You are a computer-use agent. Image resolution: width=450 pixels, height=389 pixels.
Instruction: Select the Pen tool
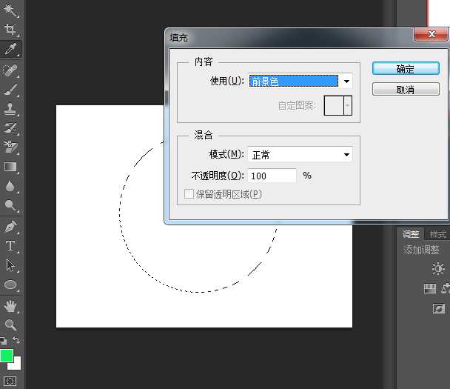pos(10,227)
